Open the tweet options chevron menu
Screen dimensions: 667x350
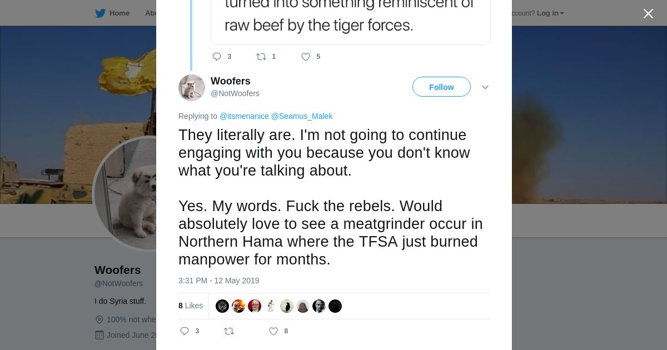click(485, 87)
